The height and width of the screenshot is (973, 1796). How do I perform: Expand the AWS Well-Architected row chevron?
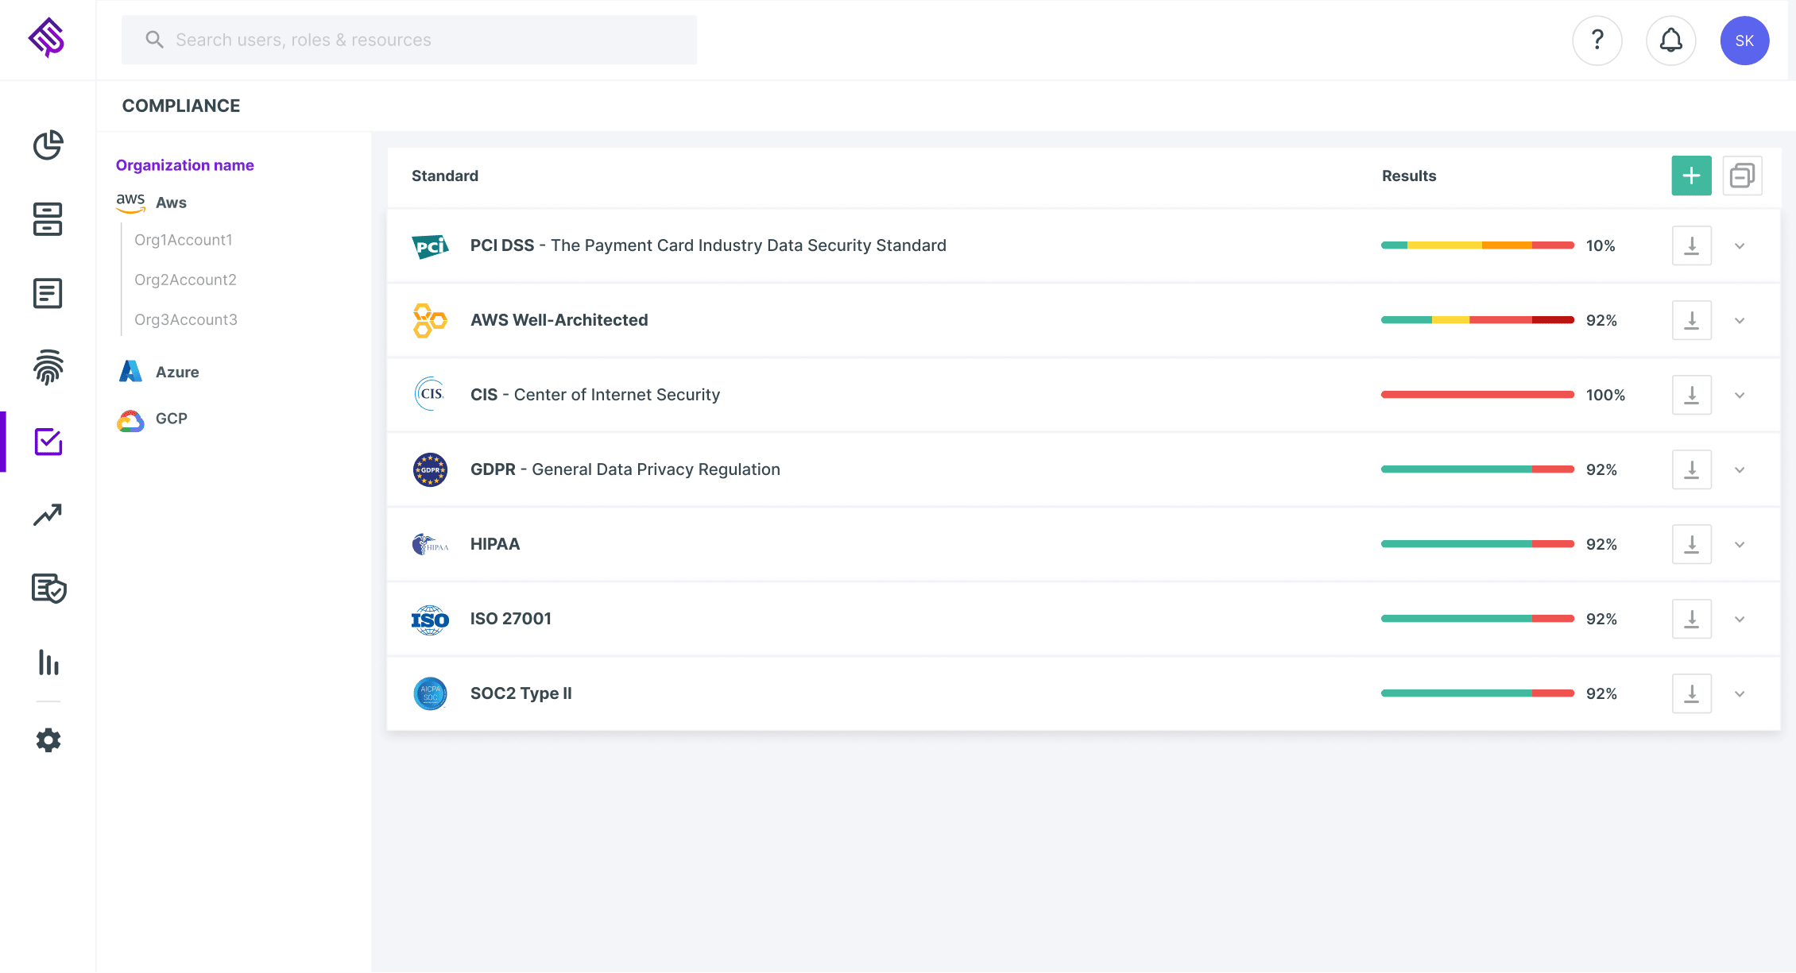[1740, 321]
